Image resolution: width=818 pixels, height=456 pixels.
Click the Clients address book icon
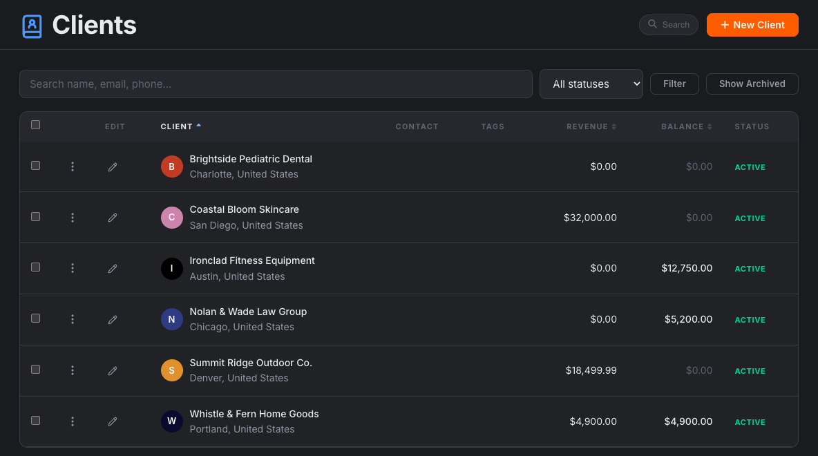tap(32, 26)
